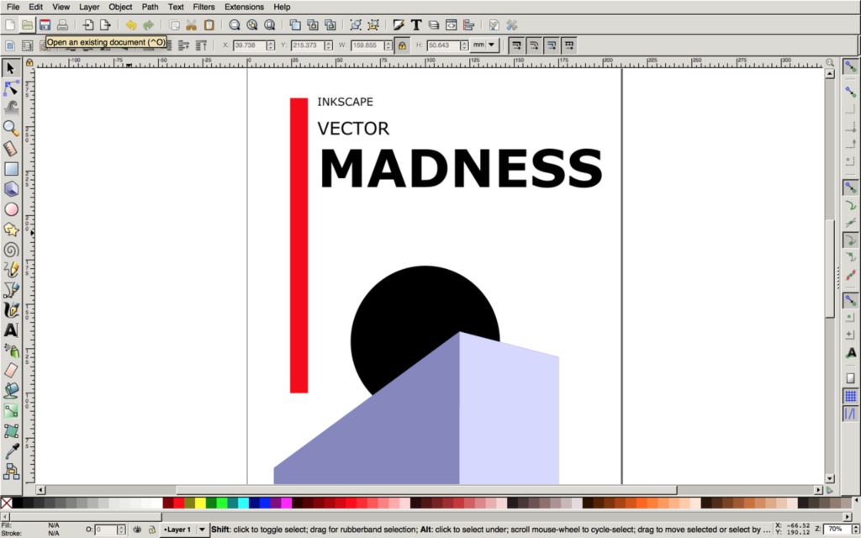Screen dimensions: 861x538
Task: Open the Filters menu
Action: [203, 7]
